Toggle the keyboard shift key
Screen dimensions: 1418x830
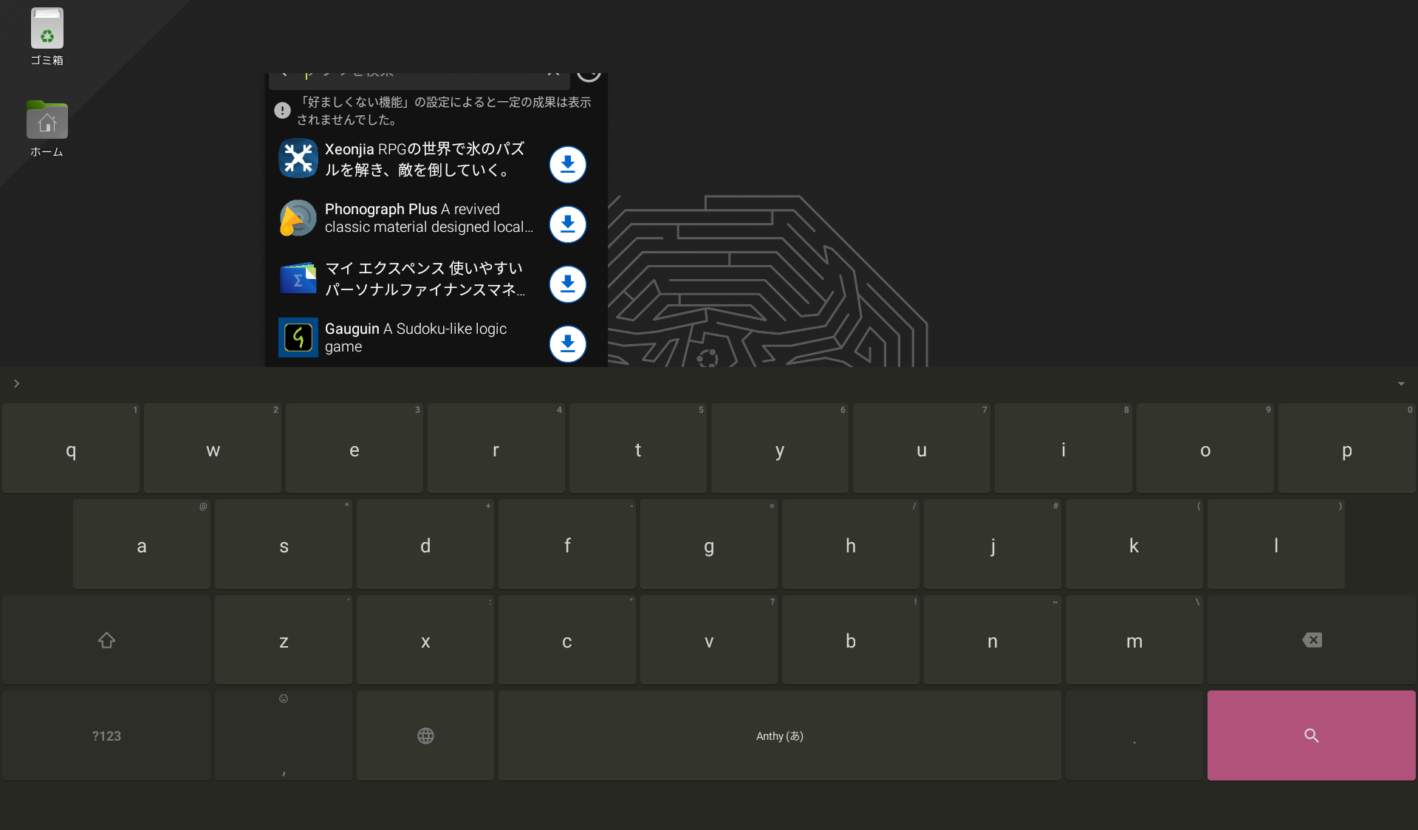coord(106,640)
